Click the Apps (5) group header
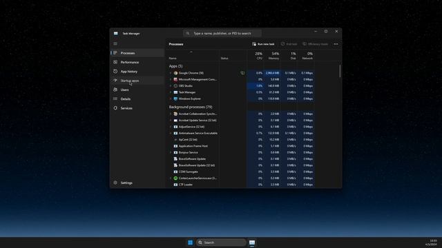This screenshot has height=248, width=442. 175,66
